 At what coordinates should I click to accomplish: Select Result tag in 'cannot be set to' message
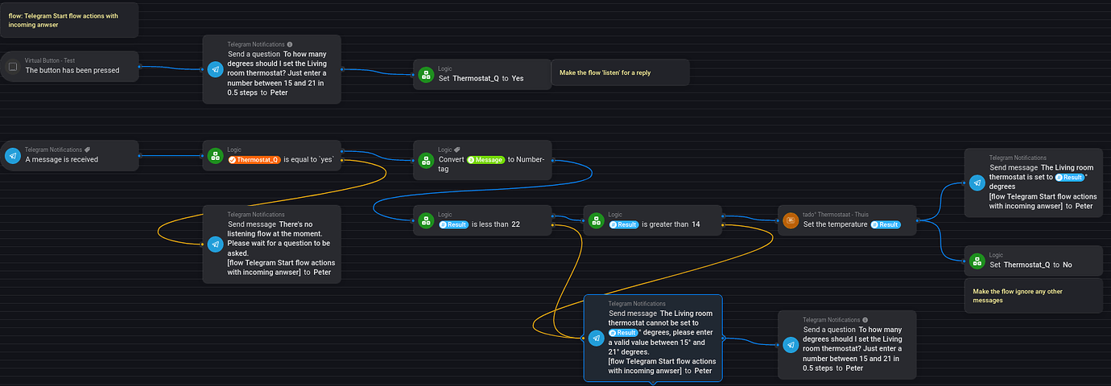point(623,332)
